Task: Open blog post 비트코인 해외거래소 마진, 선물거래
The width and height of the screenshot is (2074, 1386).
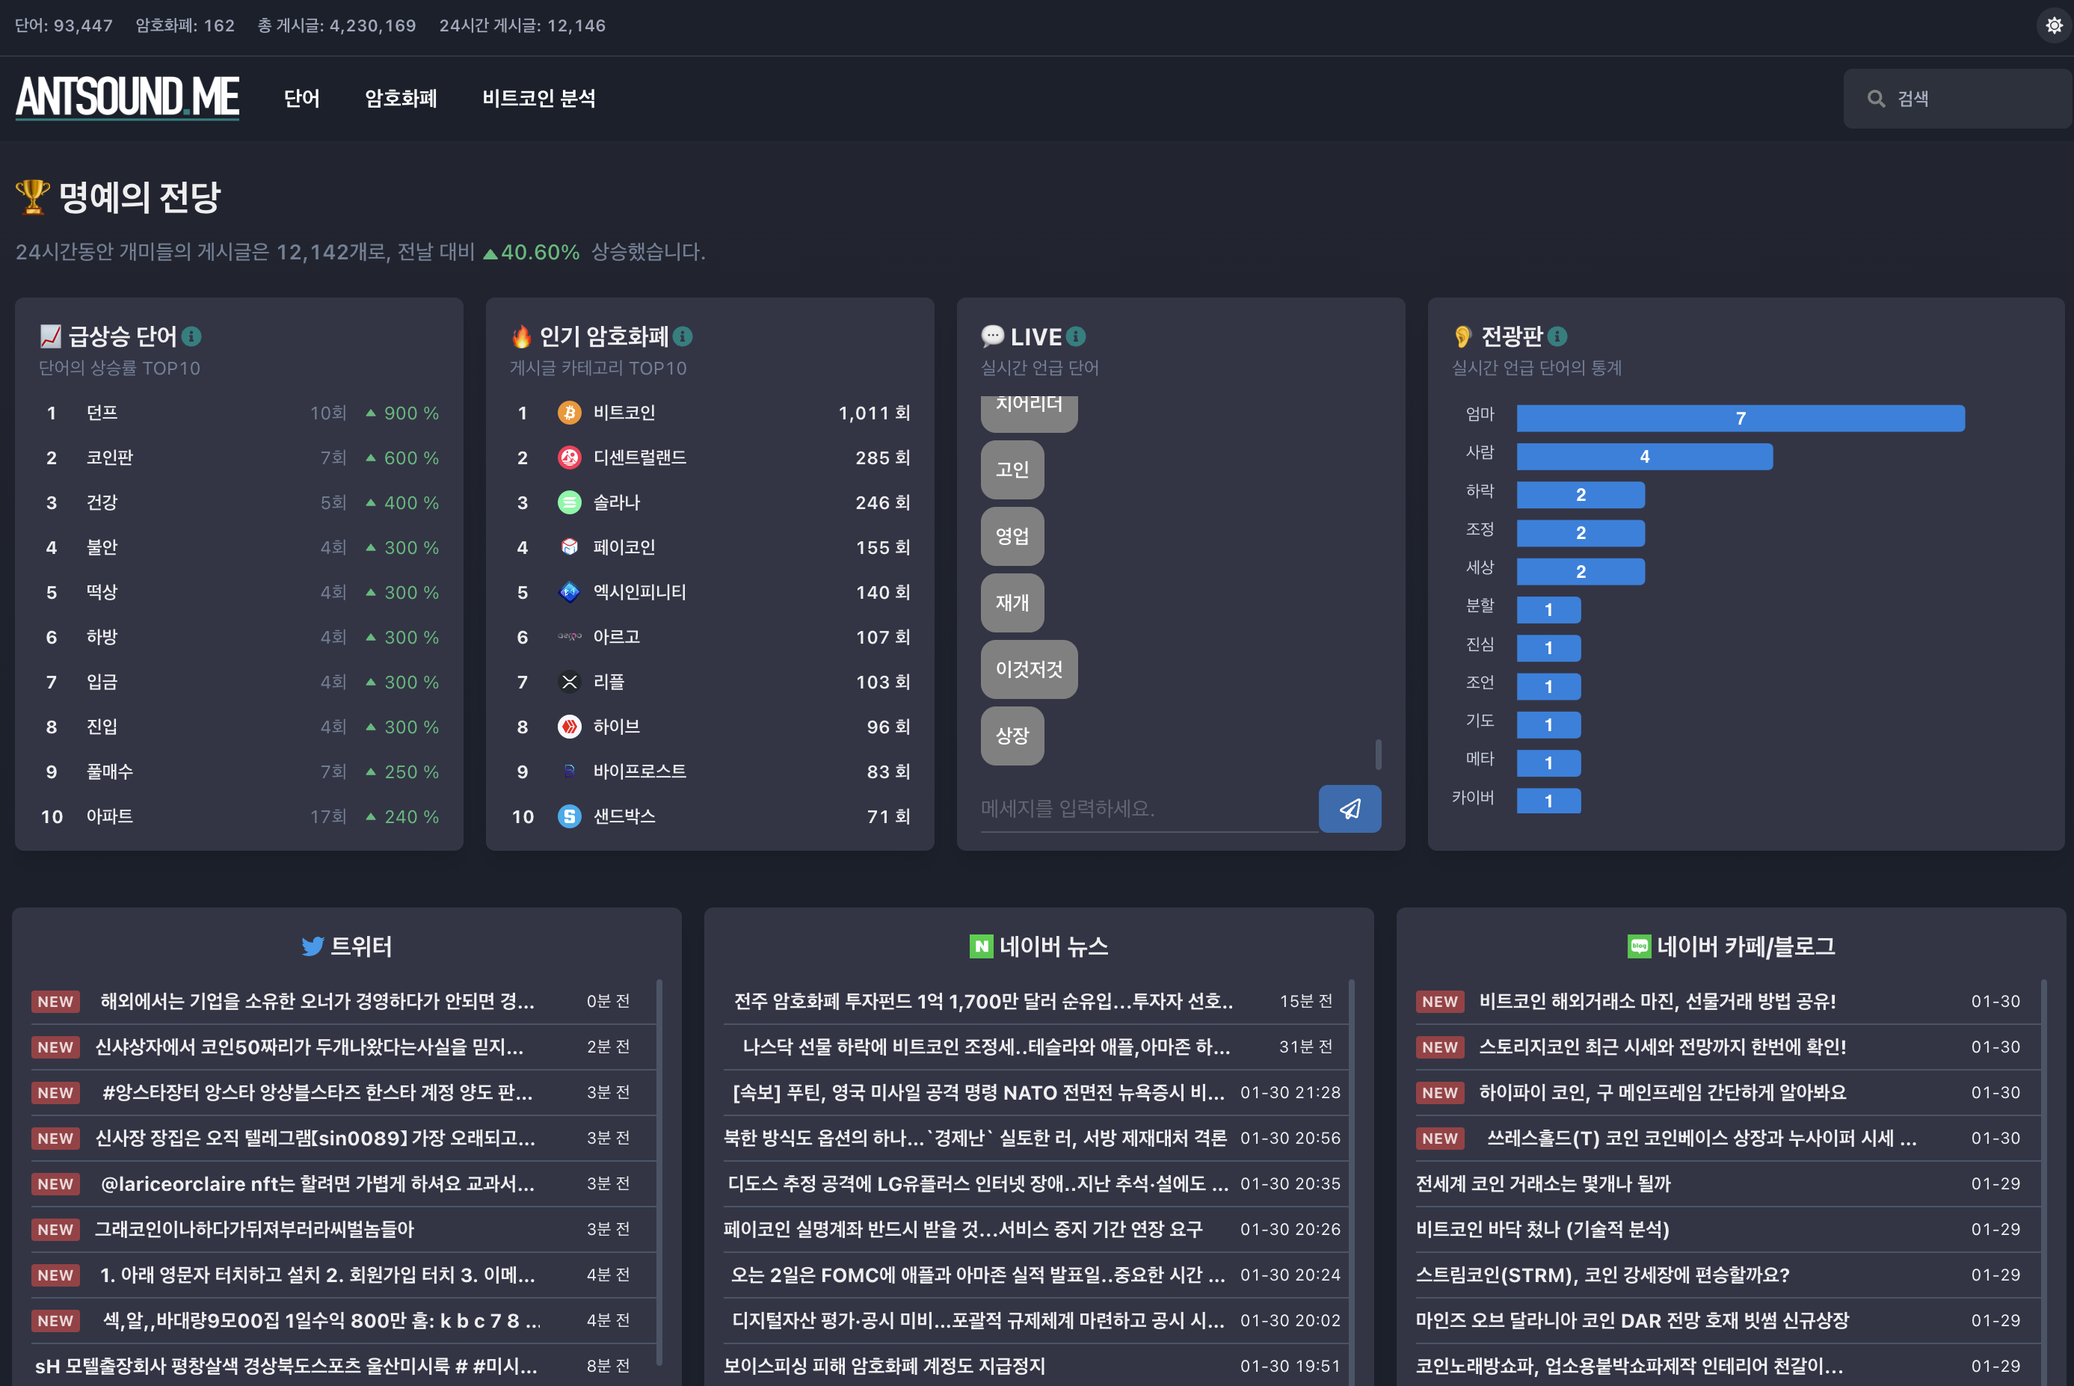Action: point(1658,1002)
